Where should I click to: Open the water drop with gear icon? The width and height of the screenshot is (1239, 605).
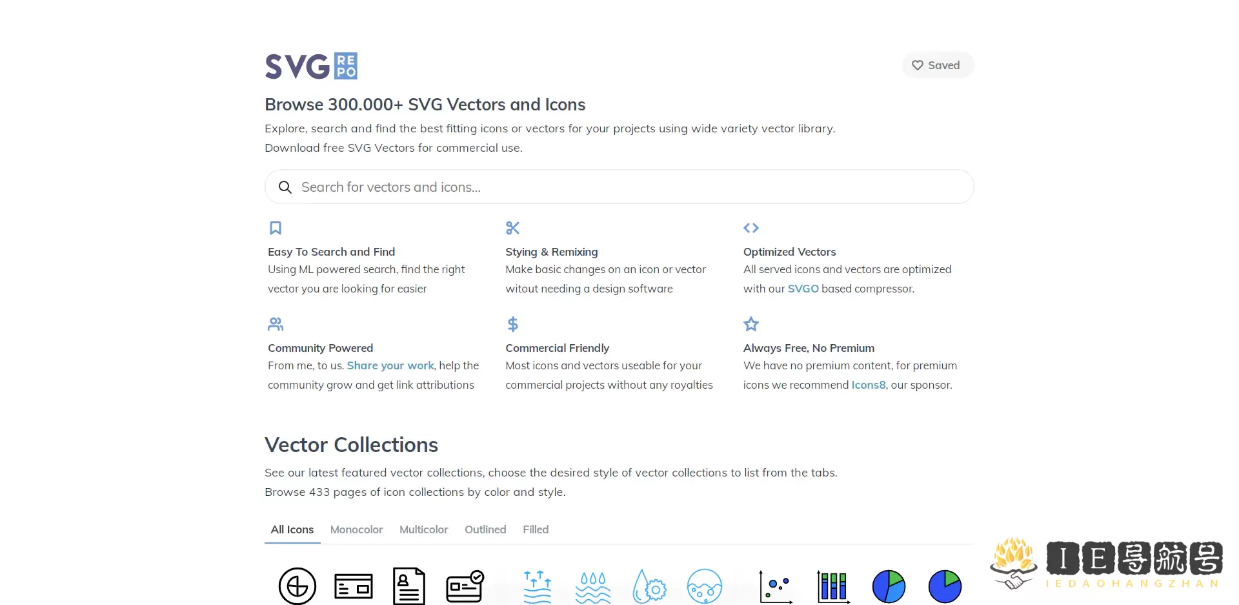point(649,587)
